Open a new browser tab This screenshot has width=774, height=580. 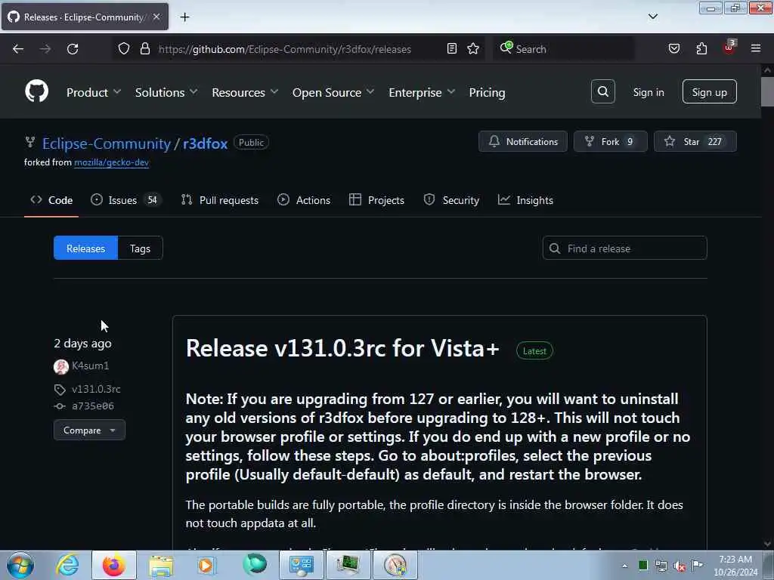tap(184, 17)
